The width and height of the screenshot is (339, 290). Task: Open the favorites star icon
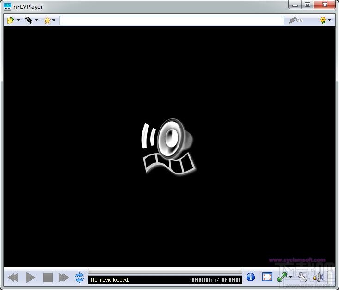47,20
